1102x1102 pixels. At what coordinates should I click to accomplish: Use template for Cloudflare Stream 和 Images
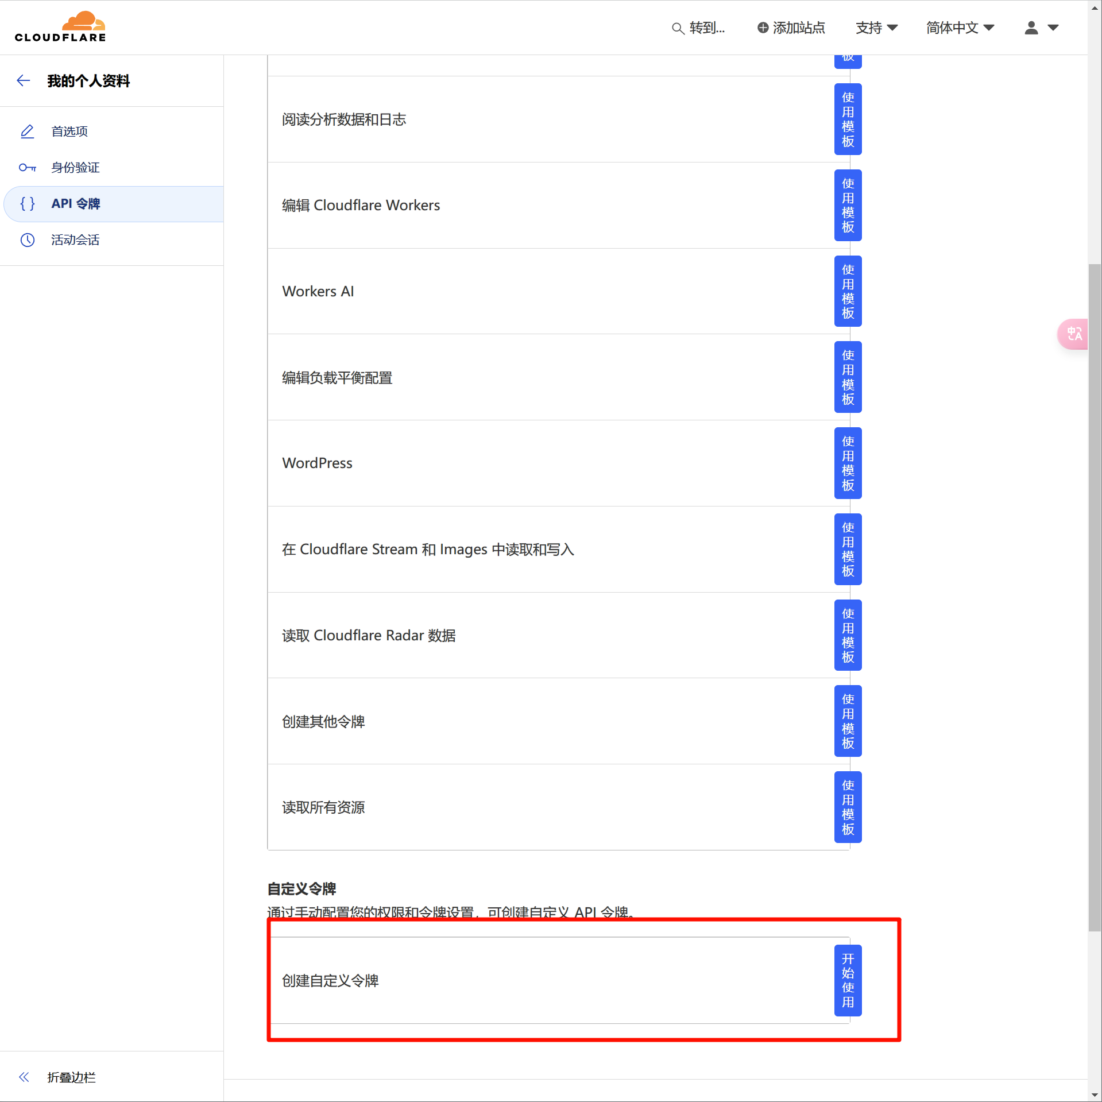click(848, 550)
